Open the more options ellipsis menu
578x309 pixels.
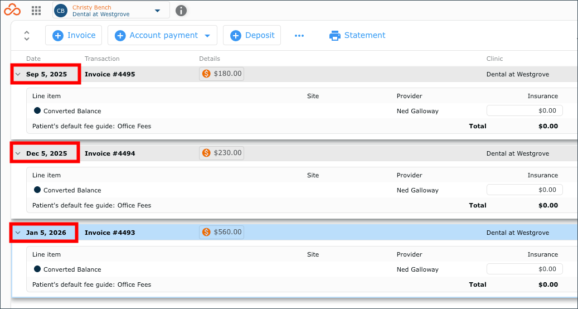pos(299,35)
